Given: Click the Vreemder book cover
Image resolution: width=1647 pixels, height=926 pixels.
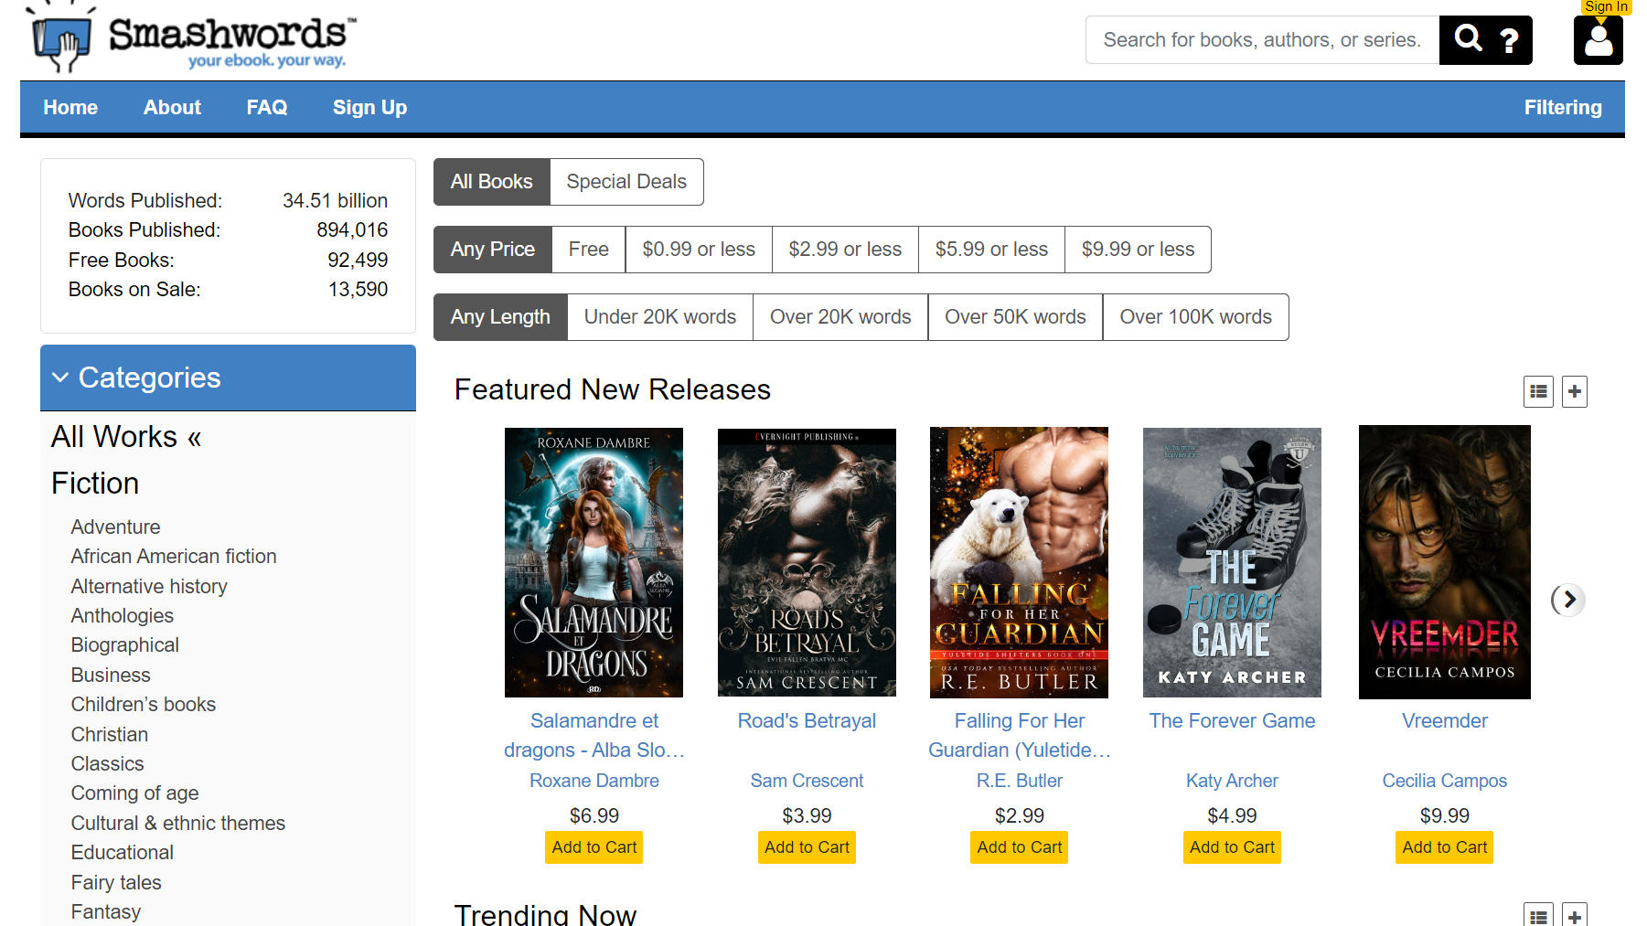Looking at the screenshot, I should [1444, 562].
